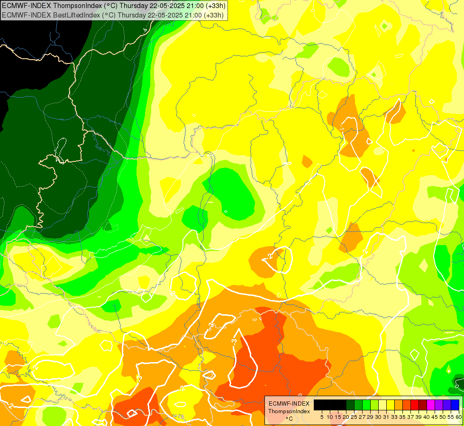Viewport: 464px width, 426px height.
Task: Click the legend tick value '25'
Action: pyautogui.click(x=354, y=417)
